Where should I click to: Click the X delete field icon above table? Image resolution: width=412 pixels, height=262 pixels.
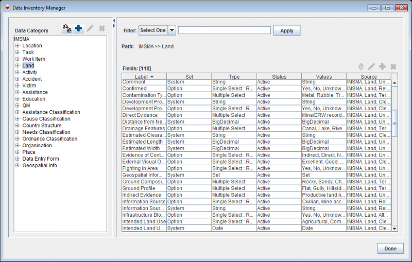pyautogui.click(x=393, y=67)
